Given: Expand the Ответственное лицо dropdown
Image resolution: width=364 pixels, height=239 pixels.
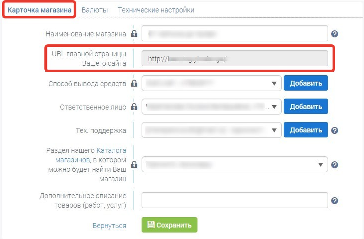Looking at the screenshot, I should coord(211,107).
